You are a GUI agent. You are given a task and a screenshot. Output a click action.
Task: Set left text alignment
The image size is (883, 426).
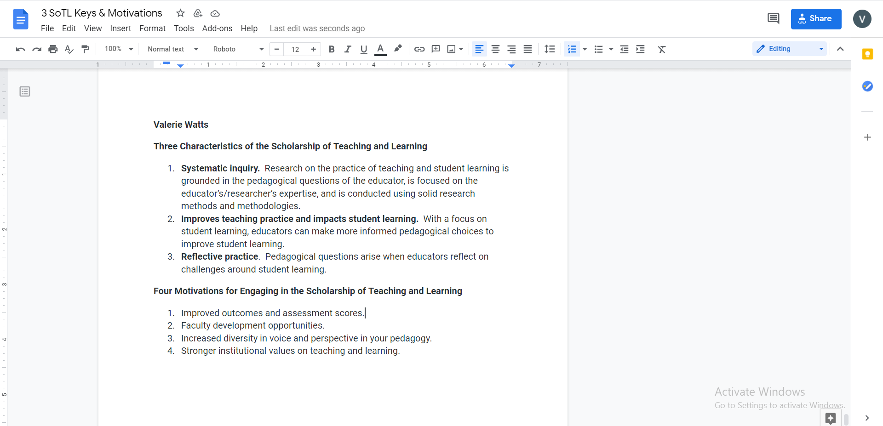tap(479, 49)
